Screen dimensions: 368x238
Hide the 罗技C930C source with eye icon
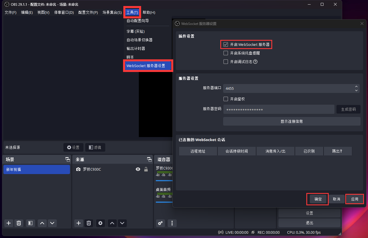(138, 169)
